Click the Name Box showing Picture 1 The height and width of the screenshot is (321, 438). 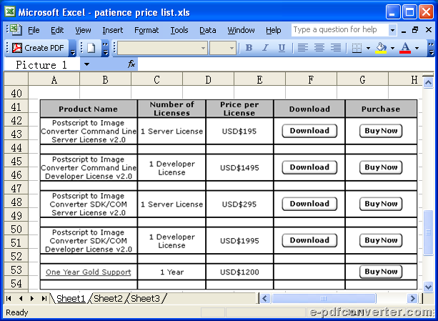42,64
